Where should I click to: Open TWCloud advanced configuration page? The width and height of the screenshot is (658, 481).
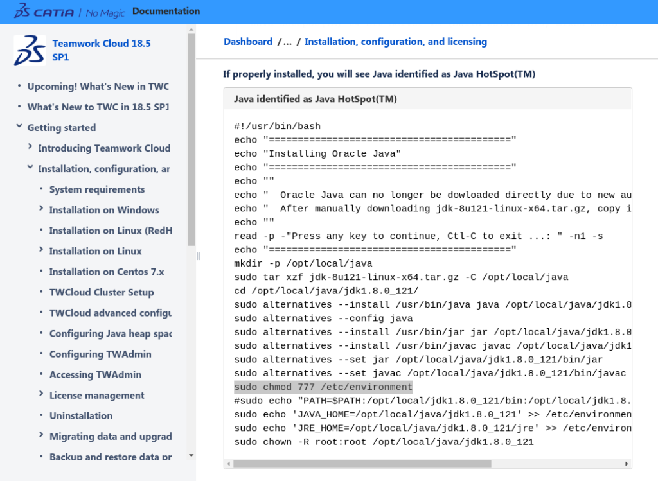111,313
